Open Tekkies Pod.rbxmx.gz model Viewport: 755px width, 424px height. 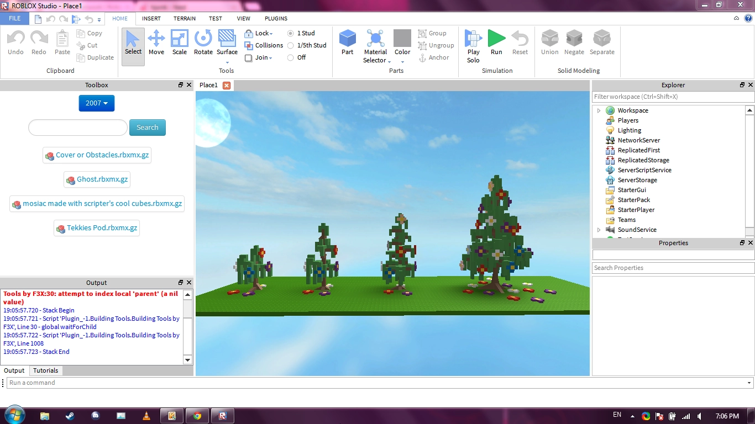click(x=97, y=228)
